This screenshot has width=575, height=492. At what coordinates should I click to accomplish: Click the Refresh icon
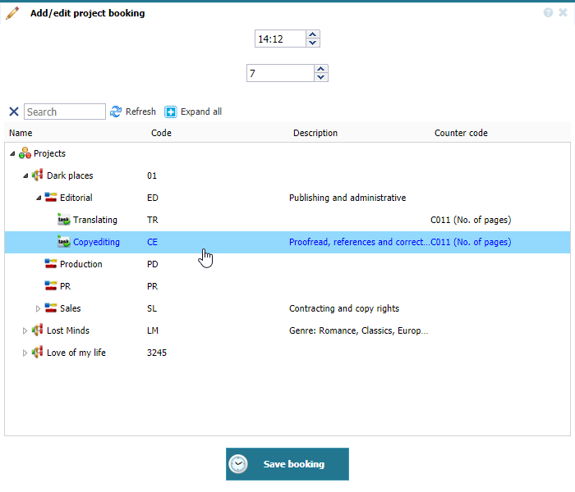coord(116,112)
